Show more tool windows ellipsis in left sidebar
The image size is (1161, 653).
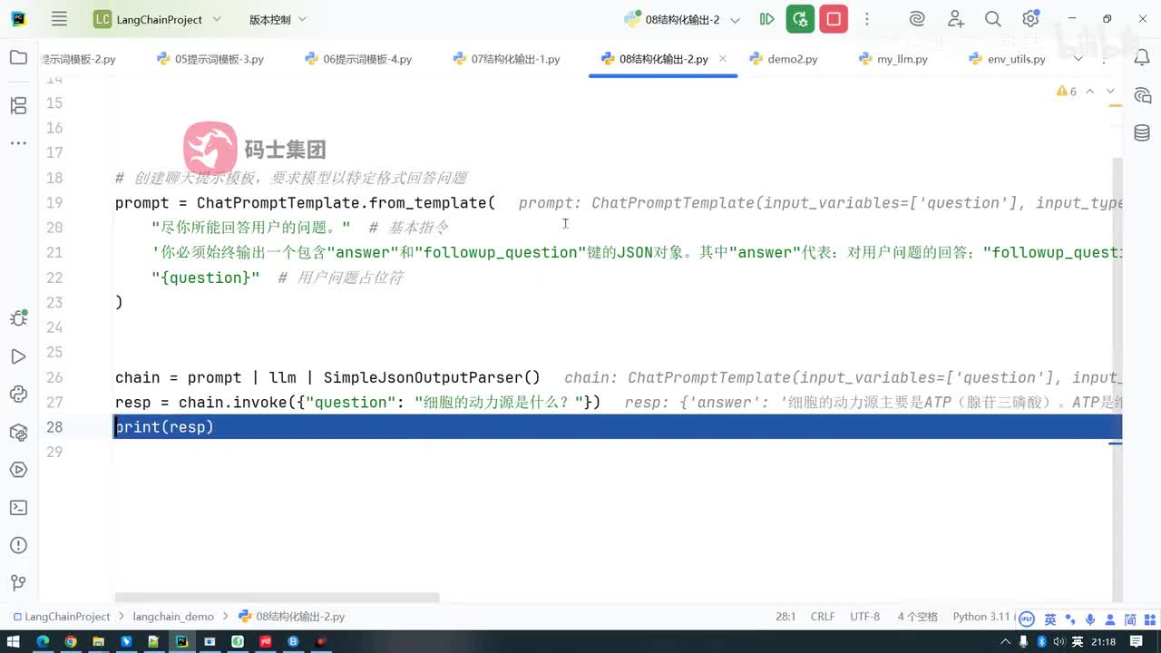click(18, 143)
